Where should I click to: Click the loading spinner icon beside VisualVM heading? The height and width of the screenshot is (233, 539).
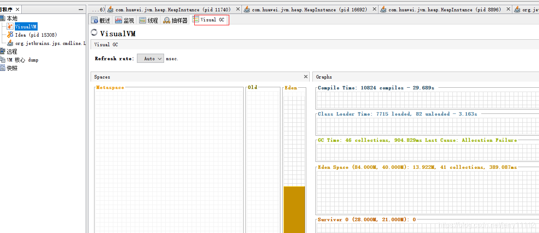pyautogui.click(x=94, y=33)
